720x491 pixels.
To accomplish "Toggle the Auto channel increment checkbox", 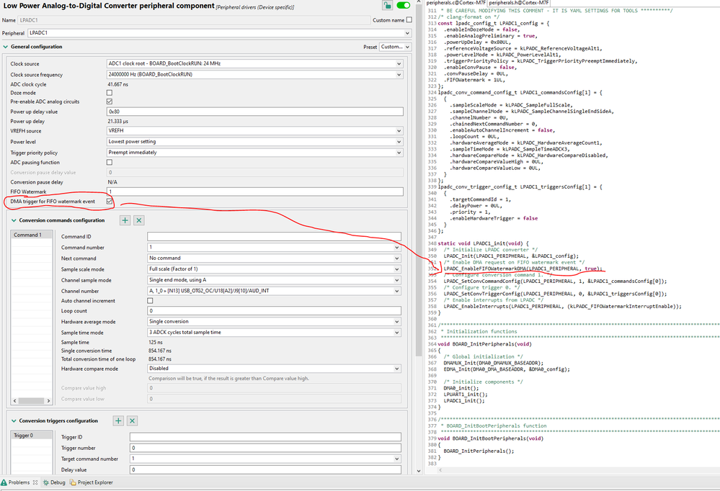I will (150, 300).
